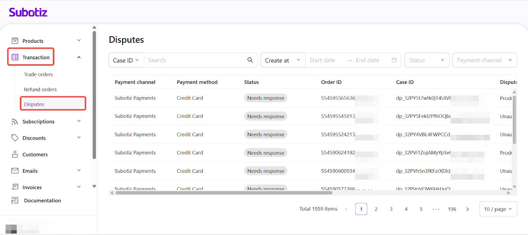Open Refund orders in sidebar

[x=40, y=90]
